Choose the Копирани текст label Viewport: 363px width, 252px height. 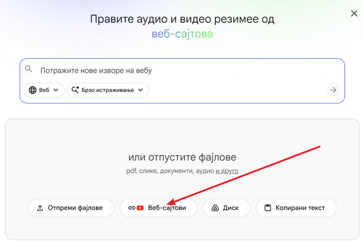pos(300,208)
